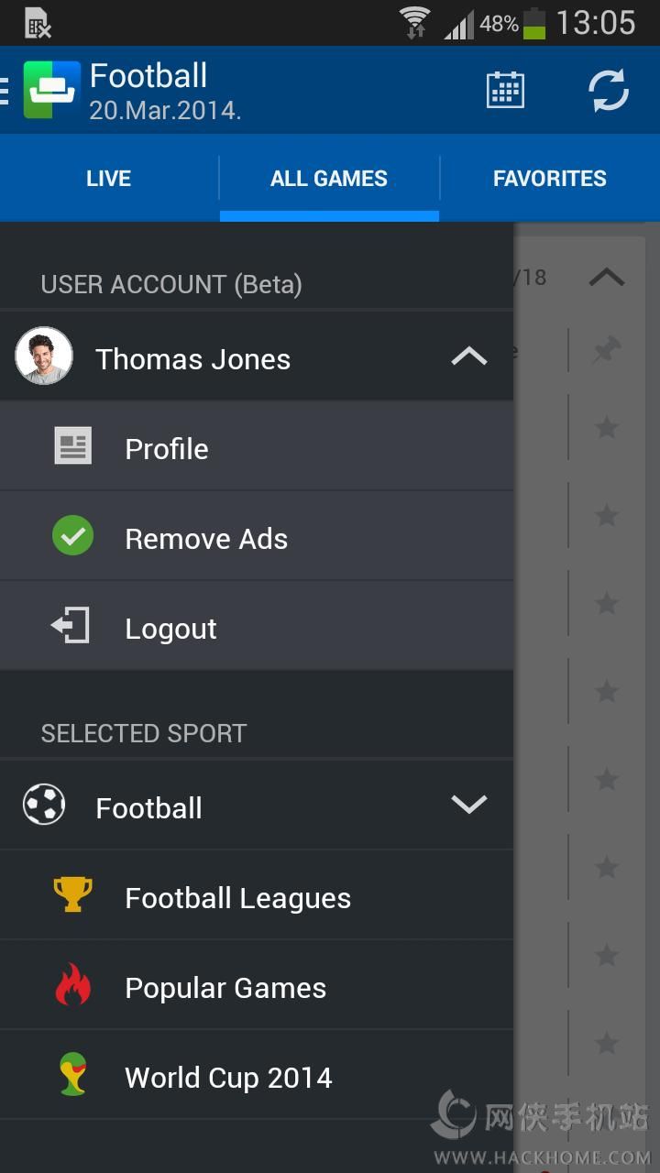
Task: Tap the Logout arrow icon
Action: coord(71,627)
